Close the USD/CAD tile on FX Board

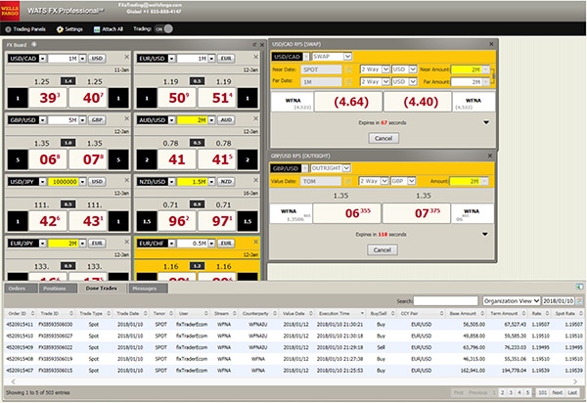coord(126,57)
